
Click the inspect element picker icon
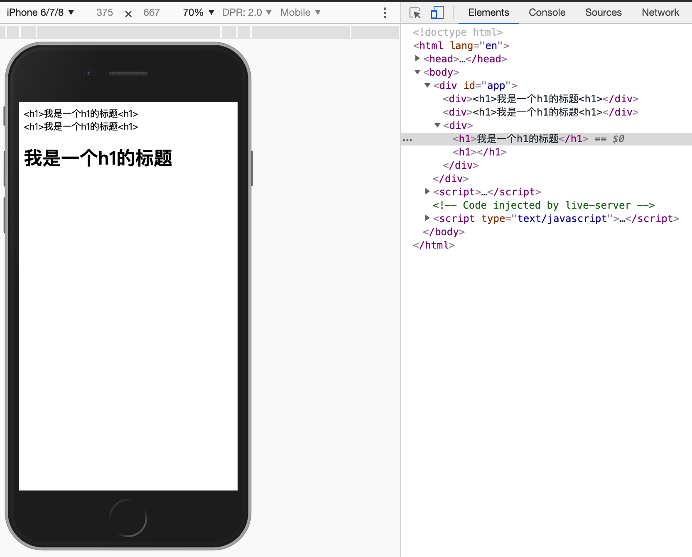tap(415, 13)
